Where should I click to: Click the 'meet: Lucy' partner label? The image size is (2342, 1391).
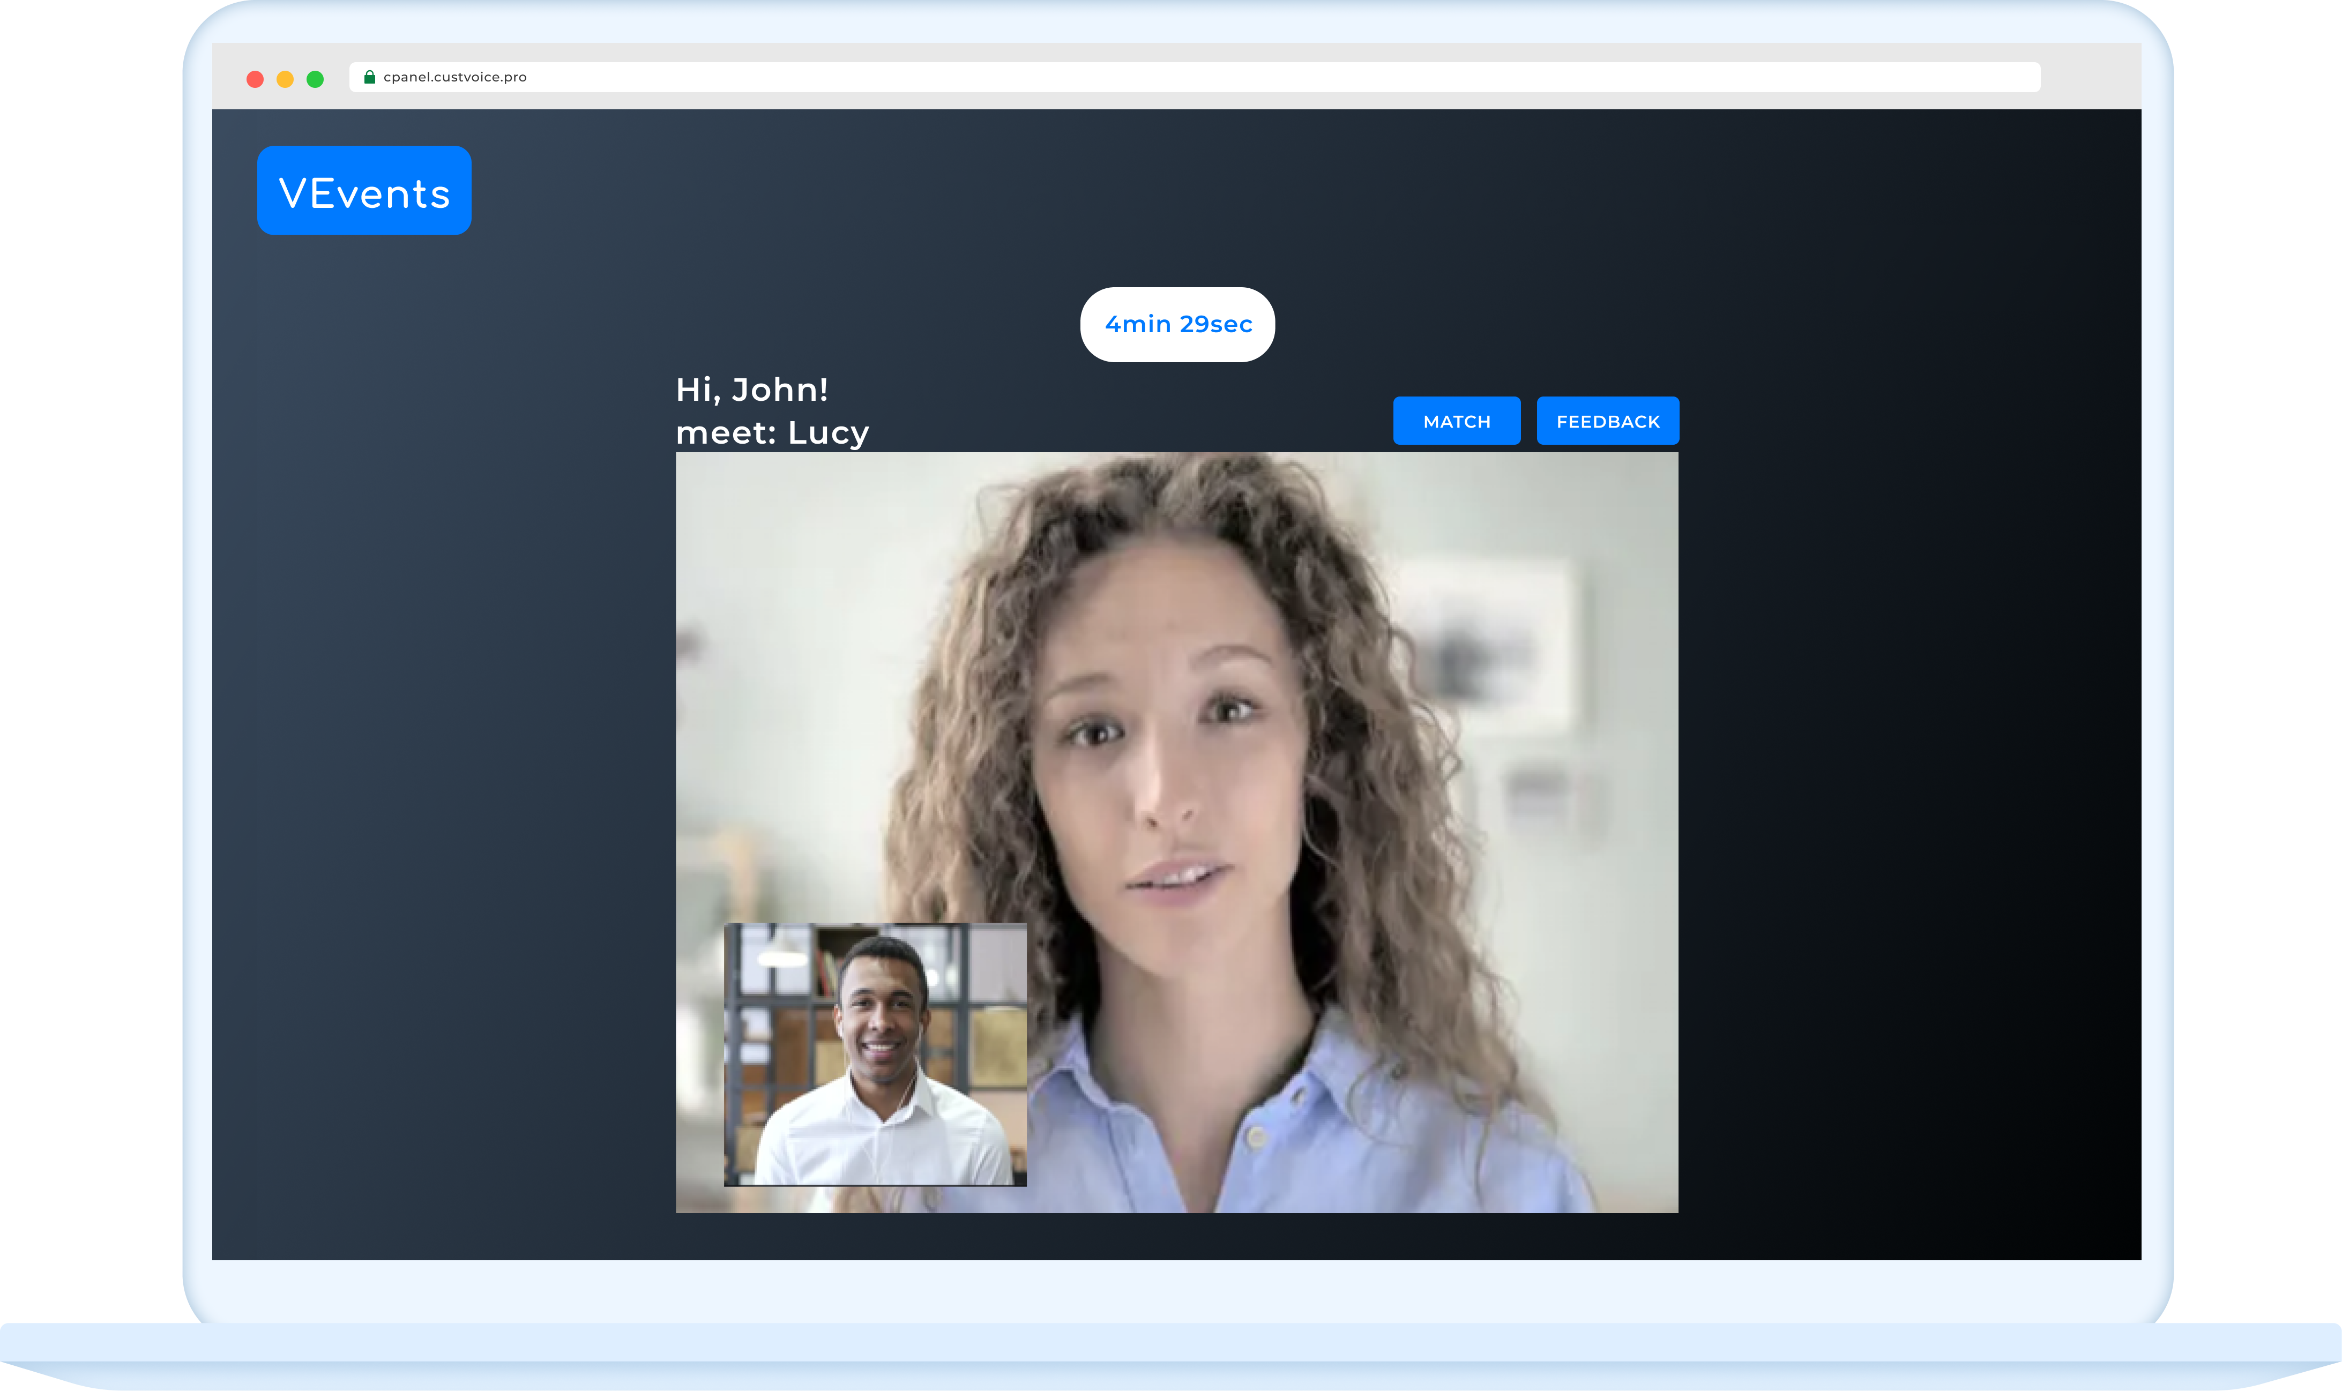coord(773,433)
